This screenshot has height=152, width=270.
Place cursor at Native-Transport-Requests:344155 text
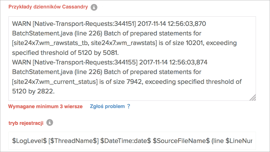(85, 62)
